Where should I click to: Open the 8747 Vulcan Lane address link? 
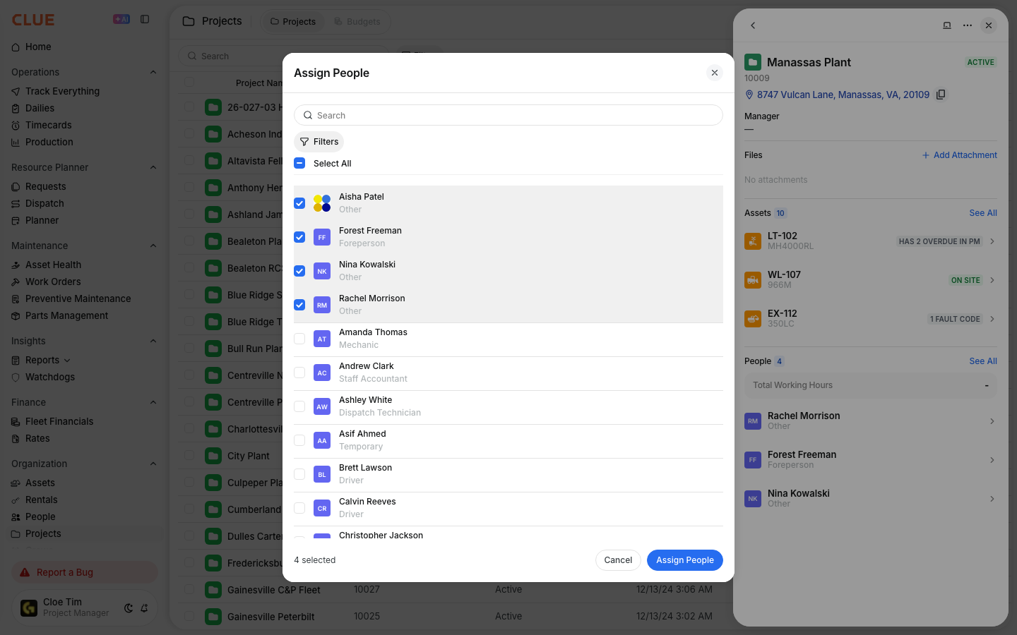click(x=843, y=95)
